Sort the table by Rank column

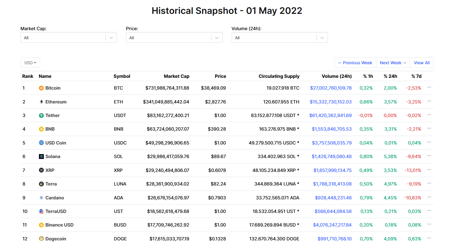(28, 76)
